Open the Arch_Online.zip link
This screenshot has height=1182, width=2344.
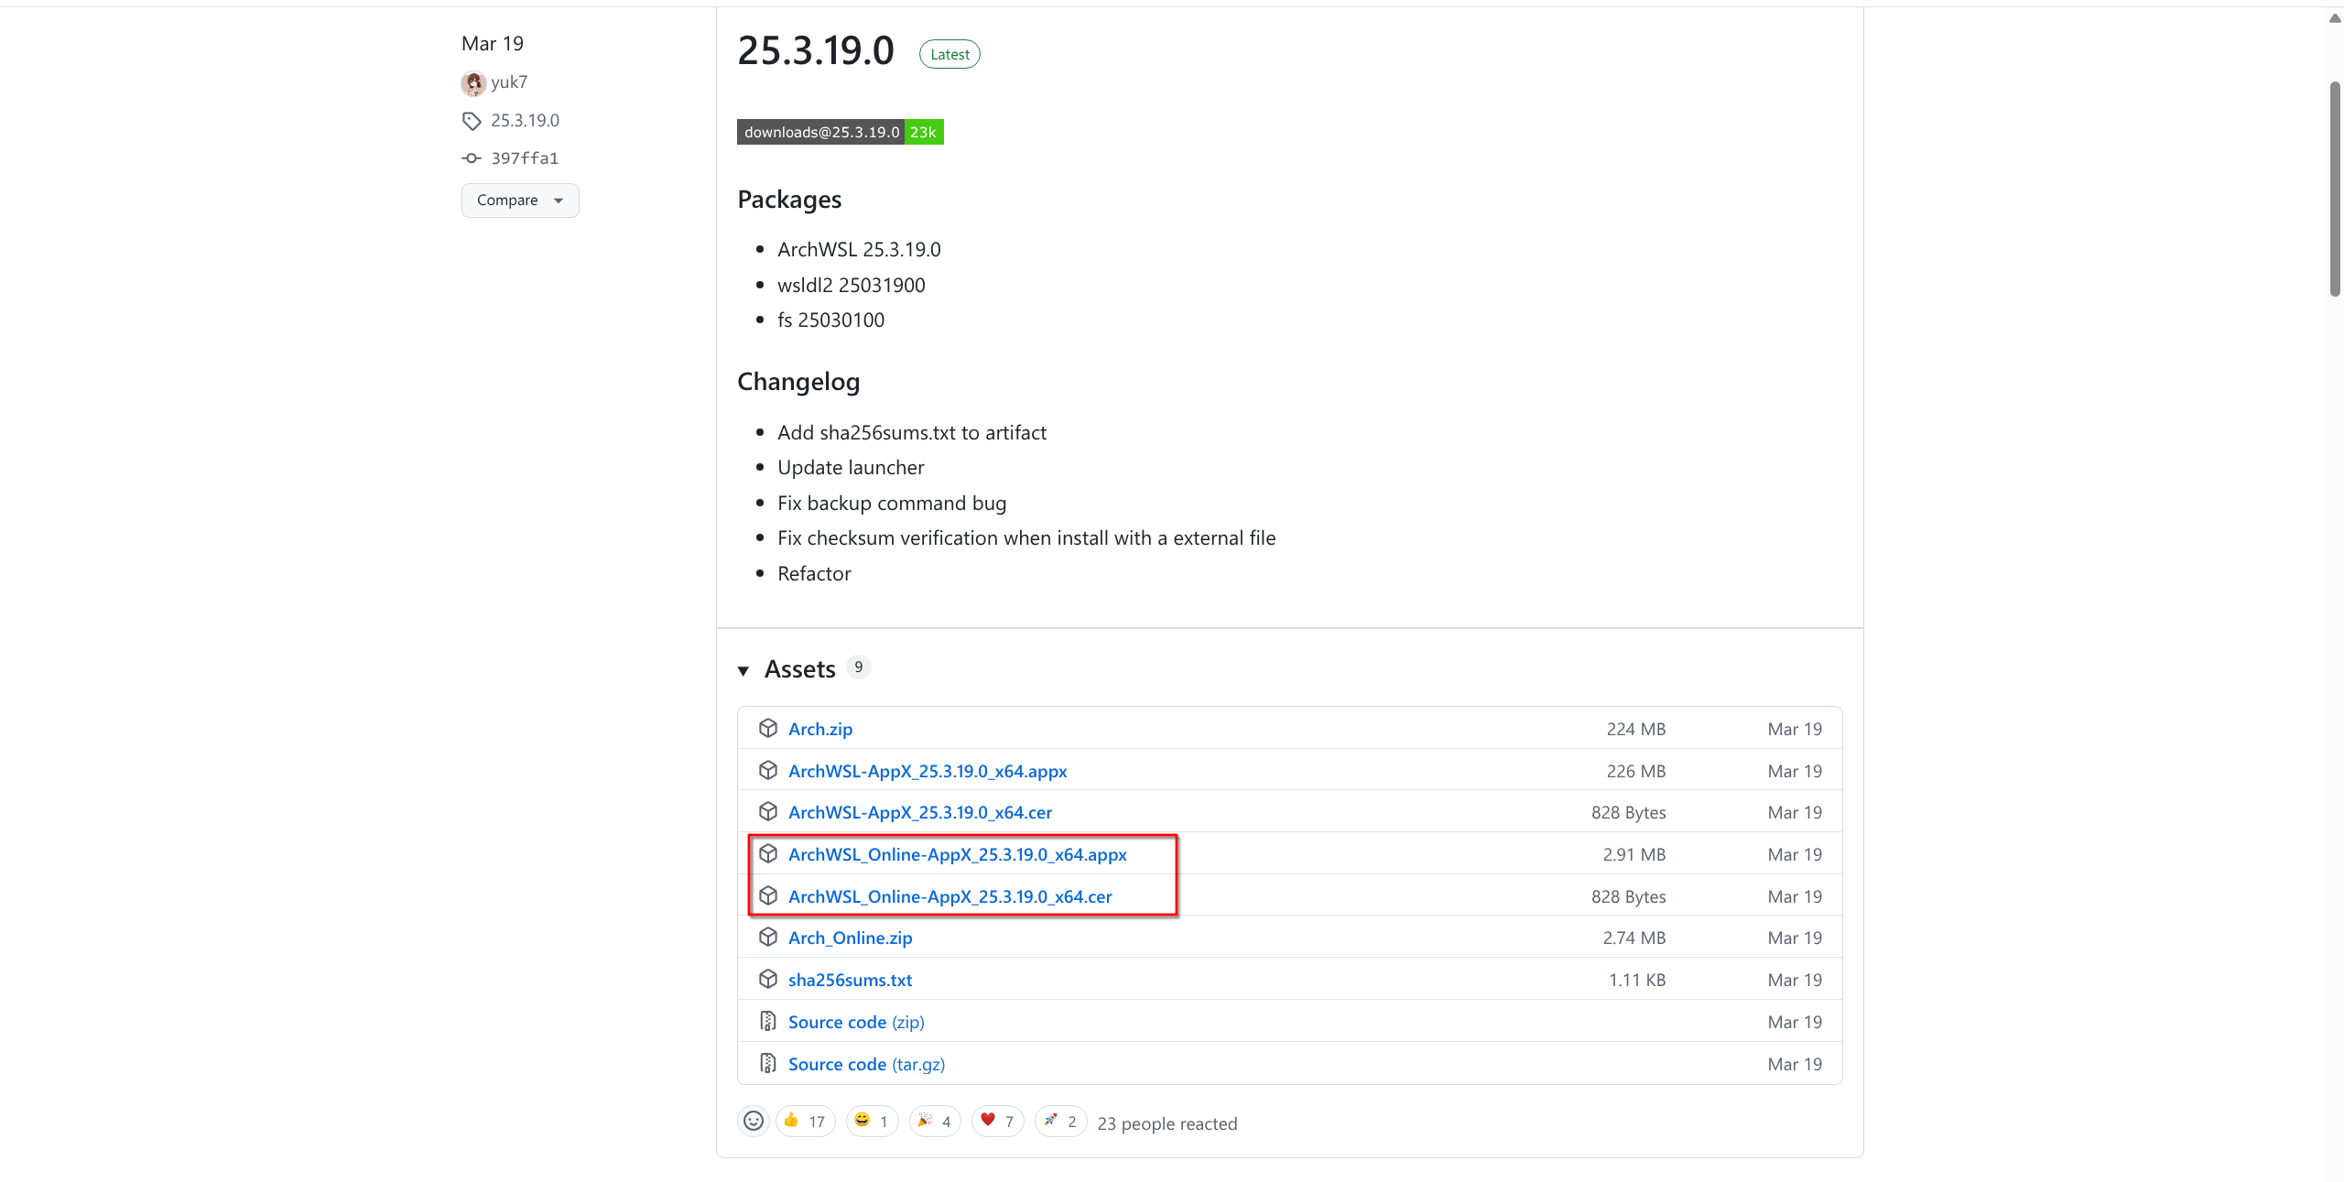pos(850,938)
